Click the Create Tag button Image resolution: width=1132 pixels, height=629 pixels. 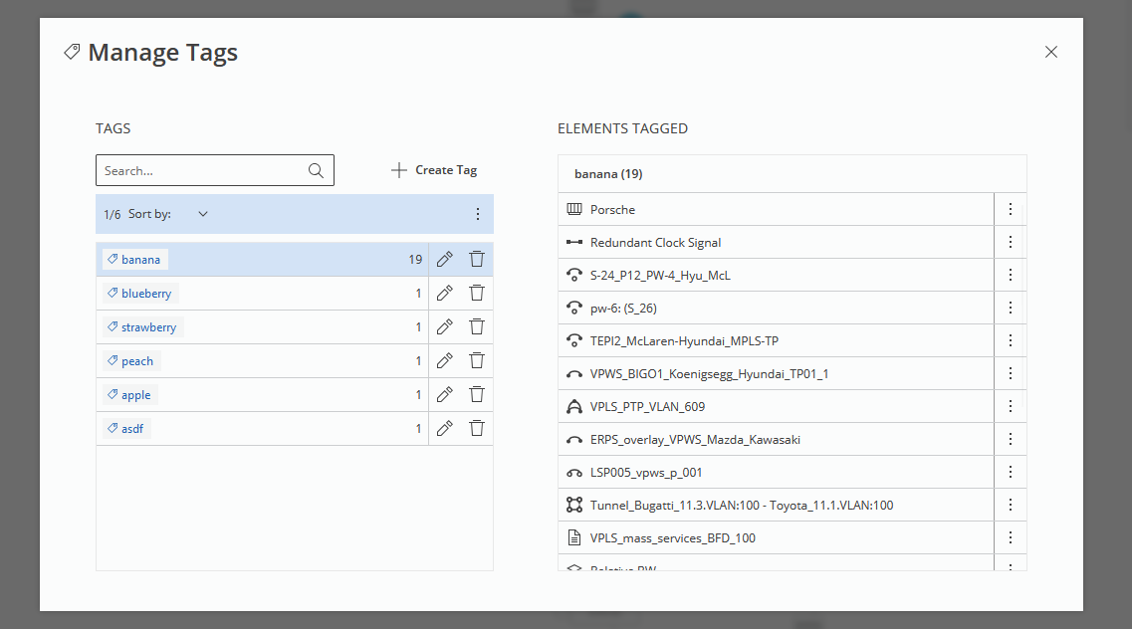pos(434,170)
